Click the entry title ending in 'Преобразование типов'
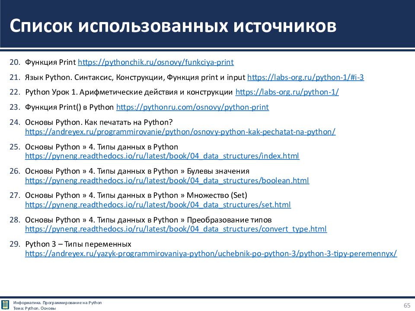Screen dimensions: 415x311 [x=148, y=220]
